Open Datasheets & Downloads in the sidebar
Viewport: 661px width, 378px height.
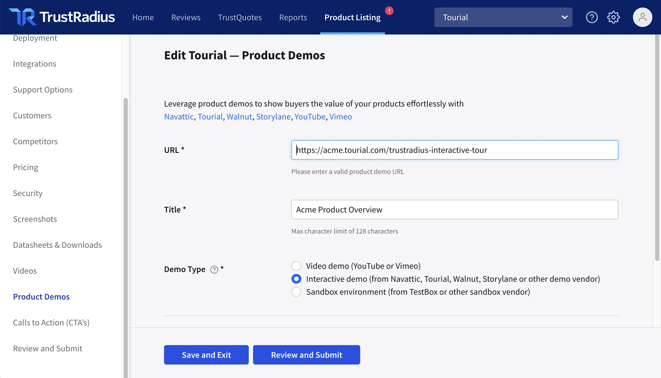click(x=57, y=245)
